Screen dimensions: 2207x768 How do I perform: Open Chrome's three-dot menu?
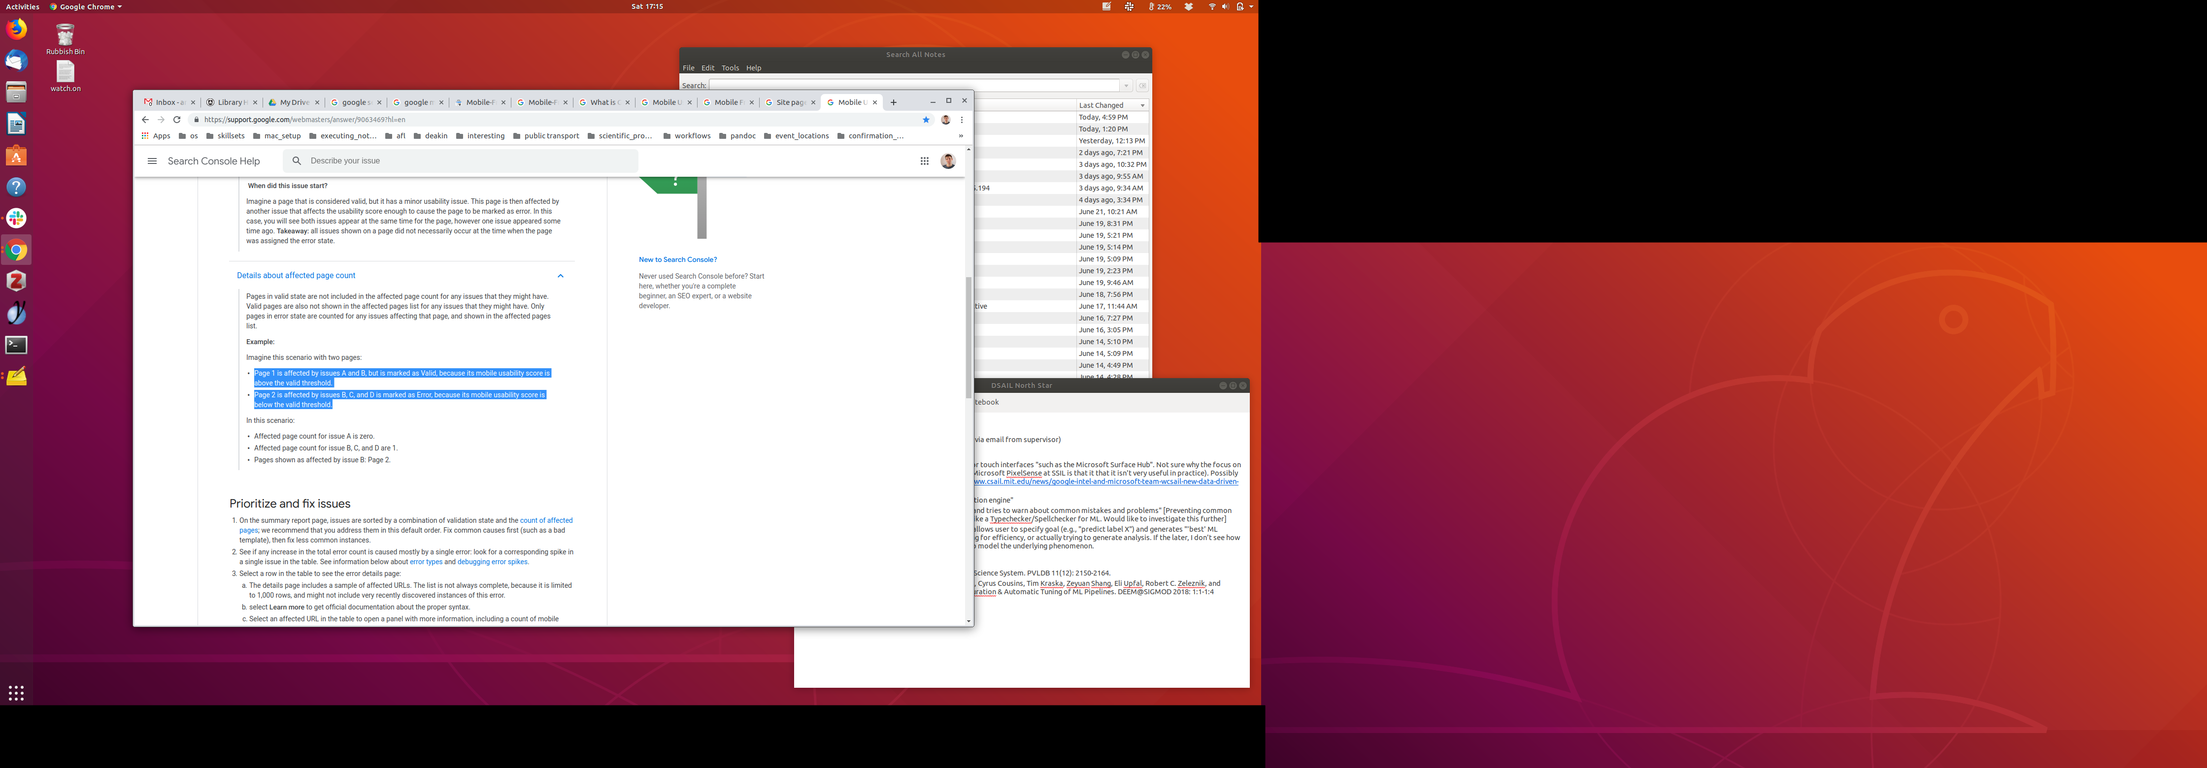[962, 120]
